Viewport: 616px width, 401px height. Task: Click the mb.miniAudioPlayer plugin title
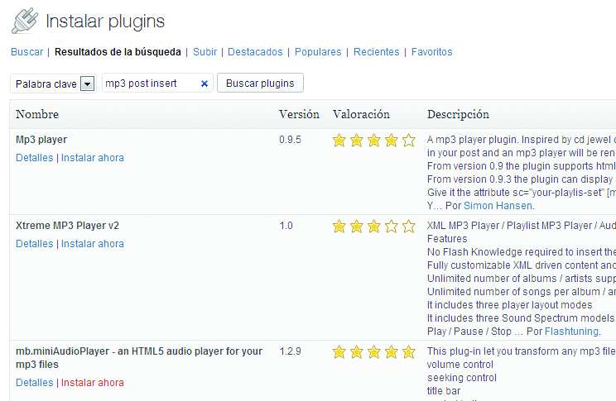(139, 357)
